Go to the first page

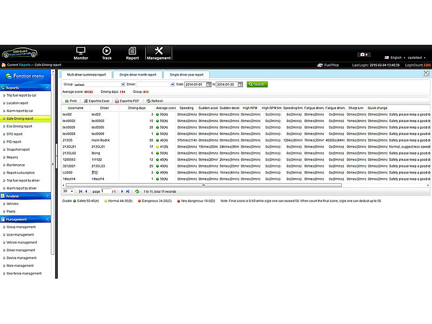[x=80, y=191]
